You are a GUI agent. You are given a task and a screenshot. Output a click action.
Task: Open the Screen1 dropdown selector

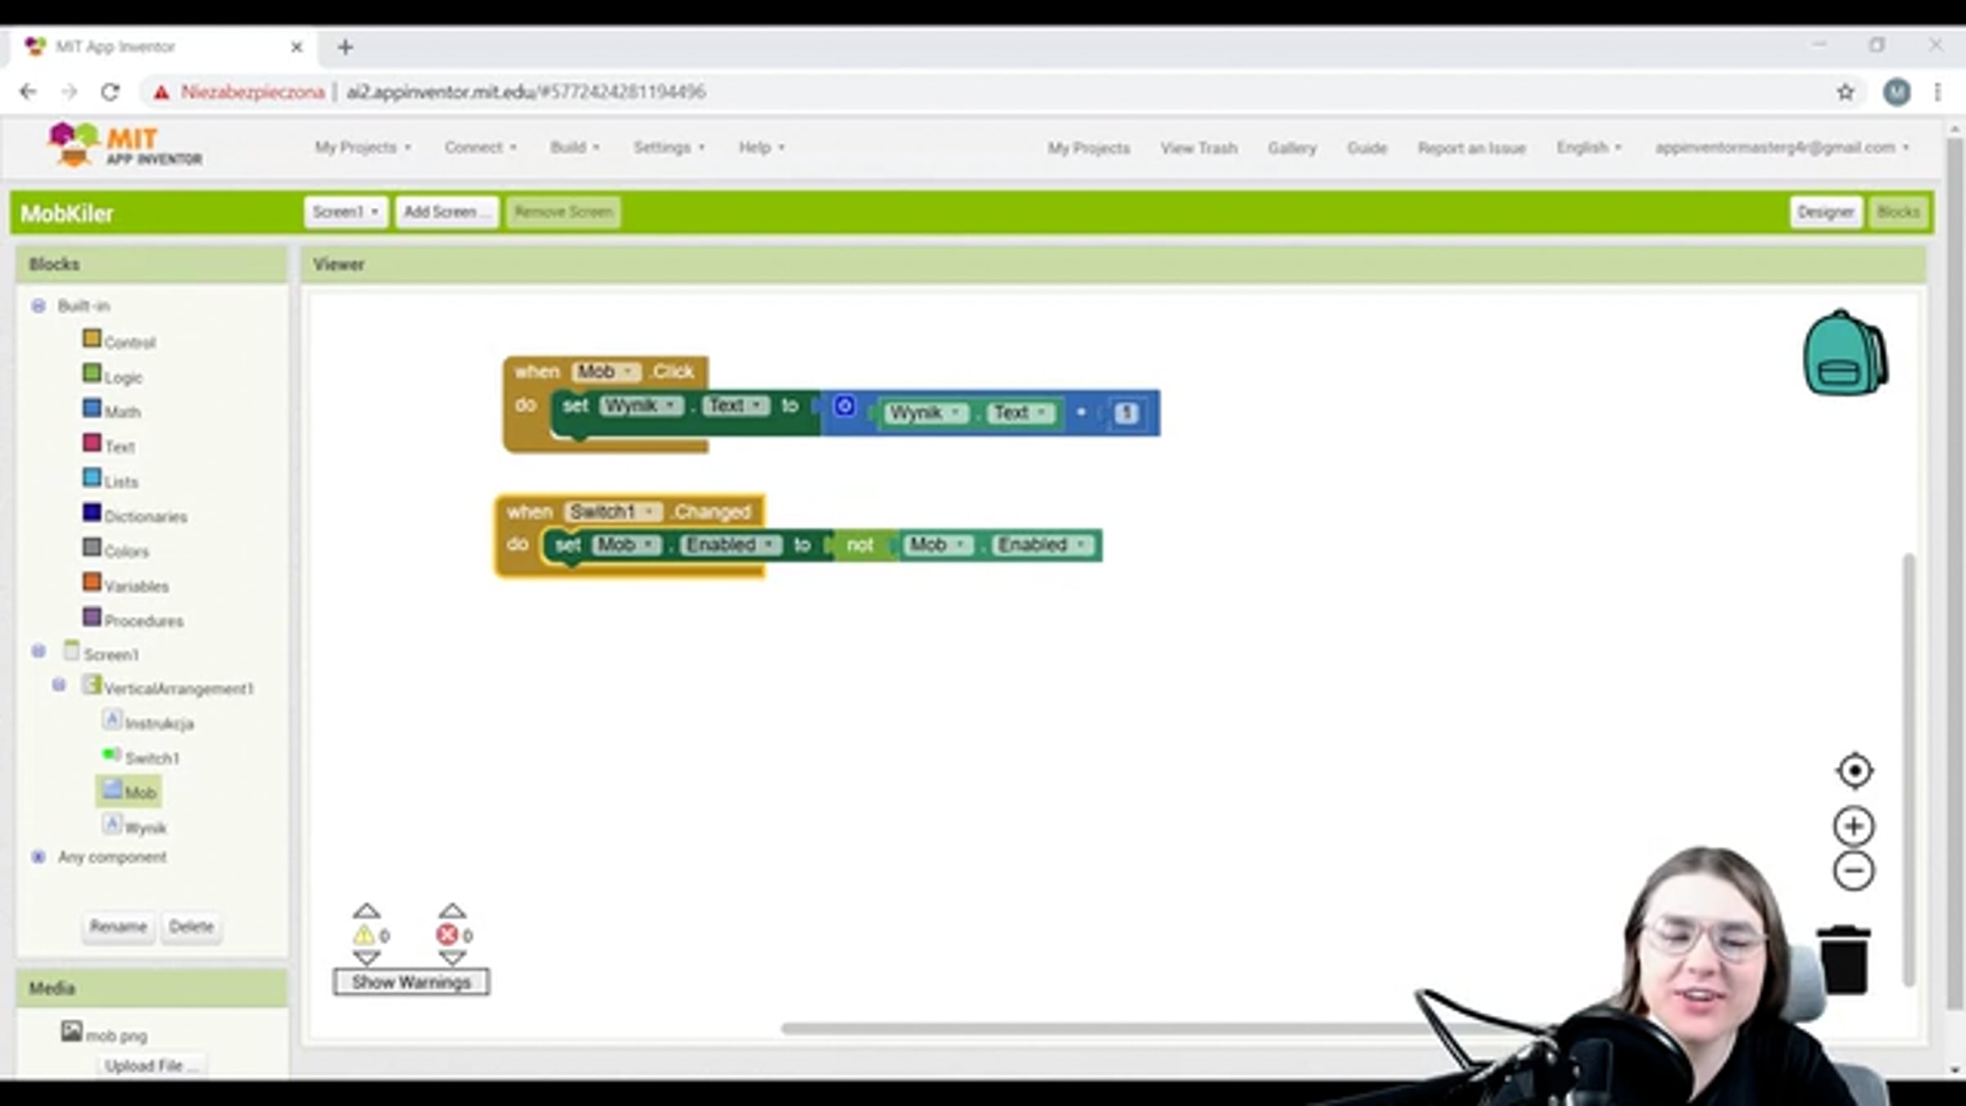tap(345, 212)
